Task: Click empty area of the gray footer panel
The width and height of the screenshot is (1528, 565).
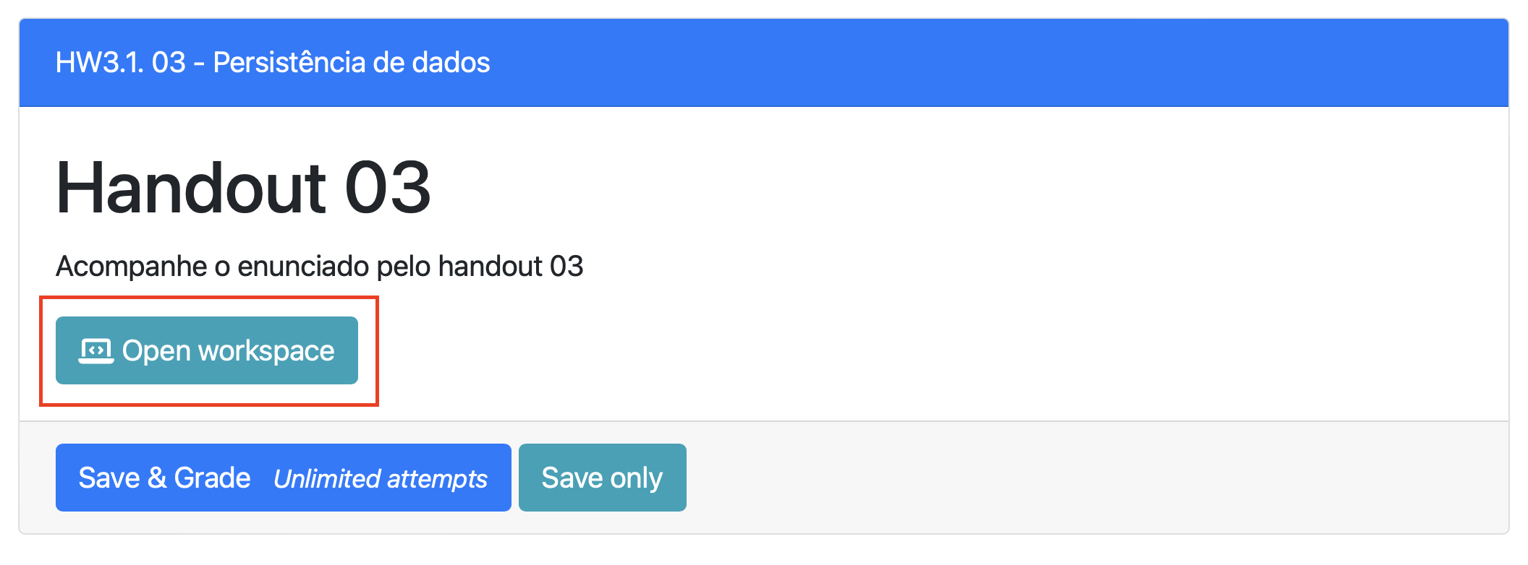Action: point(1085,478)
